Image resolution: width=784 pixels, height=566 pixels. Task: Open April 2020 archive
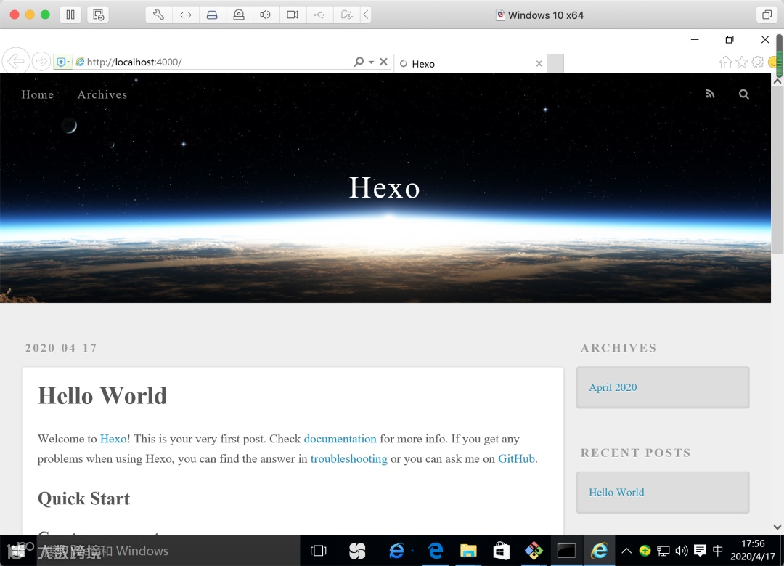coord(613,387)
